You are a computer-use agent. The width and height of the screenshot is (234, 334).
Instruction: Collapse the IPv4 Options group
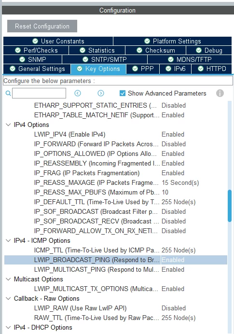8,125
